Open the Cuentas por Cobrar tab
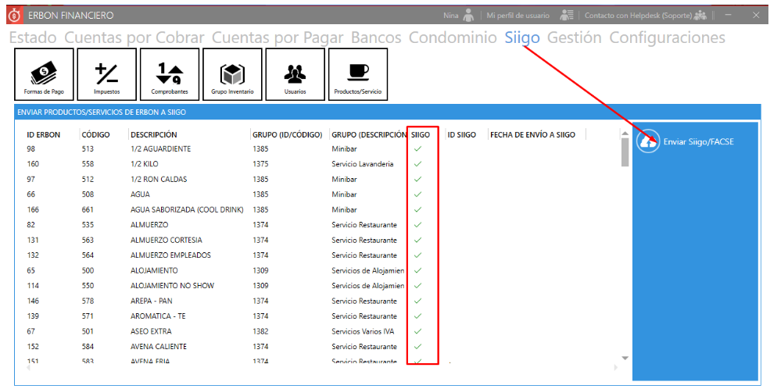The width and height of the screenshot is (770, 389). 134,37
